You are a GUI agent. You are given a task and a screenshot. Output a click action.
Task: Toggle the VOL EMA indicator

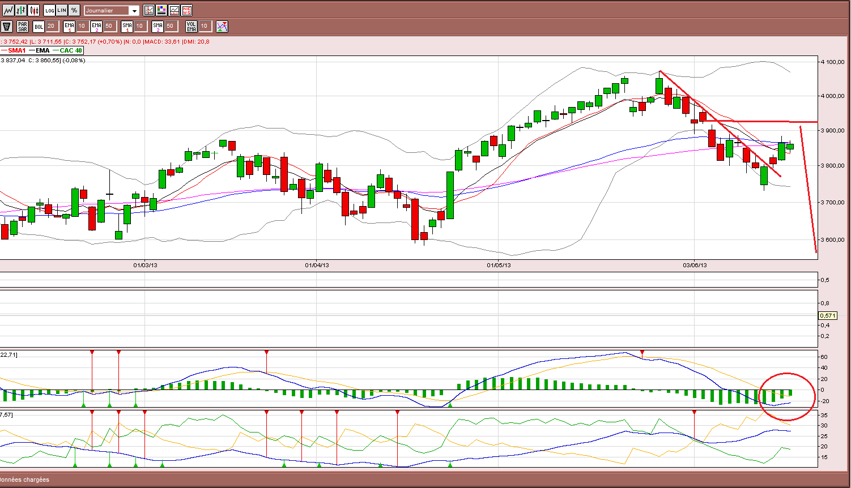(192, 27)
